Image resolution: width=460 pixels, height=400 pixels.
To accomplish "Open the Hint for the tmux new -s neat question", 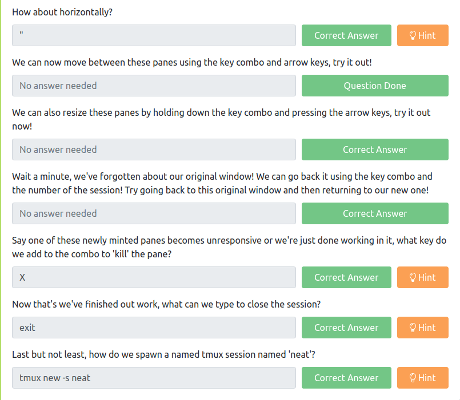I will pos(422,378).
